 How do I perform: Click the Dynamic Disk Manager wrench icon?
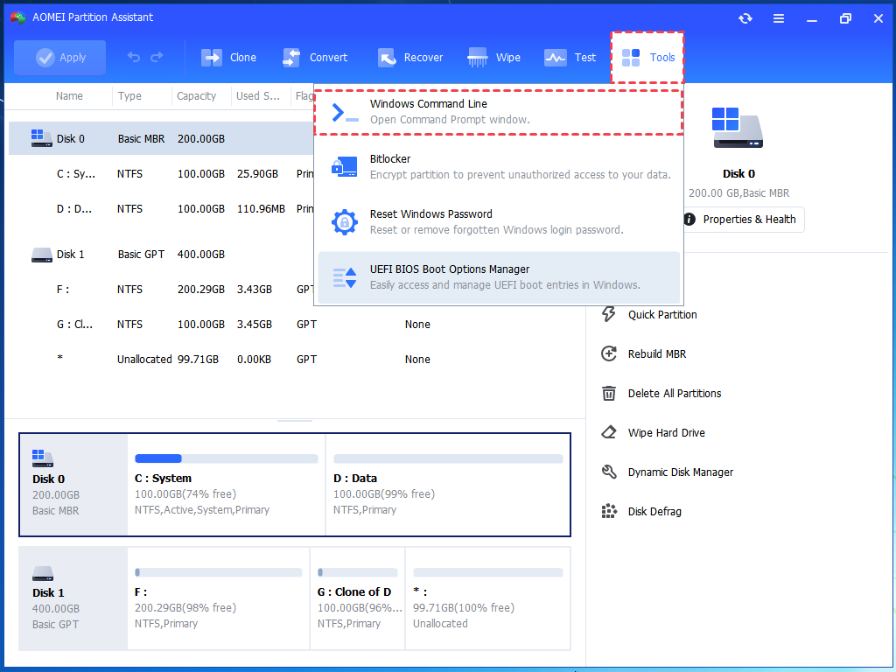609,472
